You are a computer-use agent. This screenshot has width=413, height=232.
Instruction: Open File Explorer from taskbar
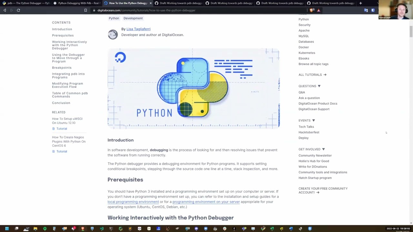point(35,229)
